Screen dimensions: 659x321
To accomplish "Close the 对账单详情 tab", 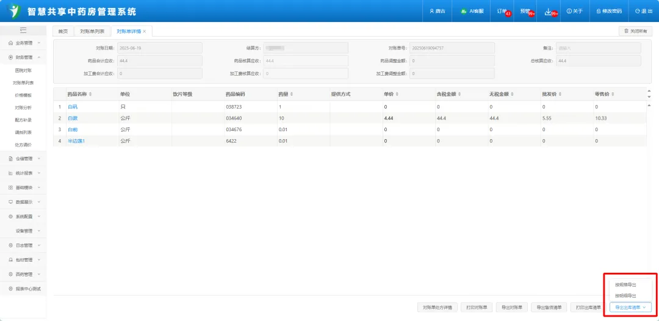I will 145,31.
